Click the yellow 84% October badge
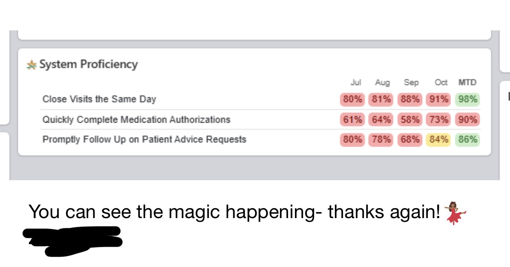The width and height of the screenshot is (510, 267). click(438, 140)
